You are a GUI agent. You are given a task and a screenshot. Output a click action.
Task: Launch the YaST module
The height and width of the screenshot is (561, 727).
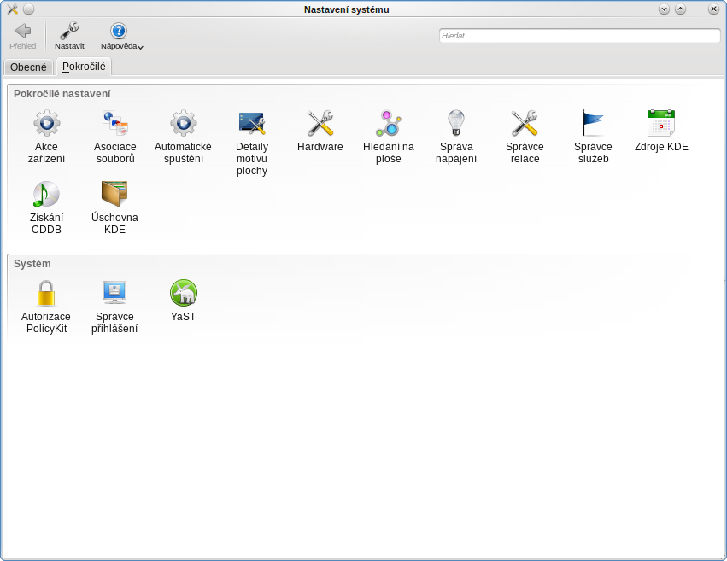(x=183, y=301)
